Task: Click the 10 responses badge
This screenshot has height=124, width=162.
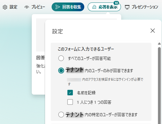Action: [x=116, y=3]
